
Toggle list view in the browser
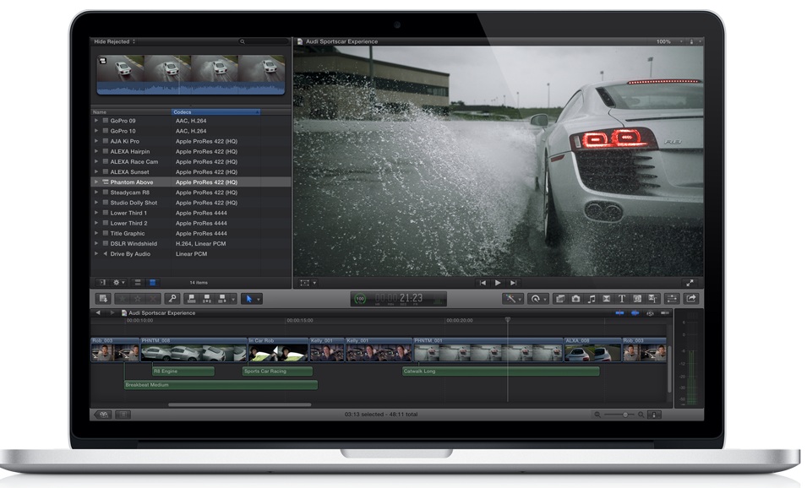tap(153, 282)
